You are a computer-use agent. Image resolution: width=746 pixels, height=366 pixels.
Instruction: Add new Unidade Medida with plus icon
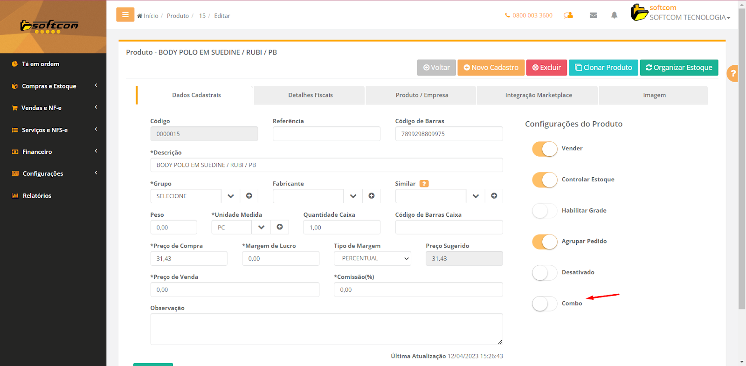point(280,227)
